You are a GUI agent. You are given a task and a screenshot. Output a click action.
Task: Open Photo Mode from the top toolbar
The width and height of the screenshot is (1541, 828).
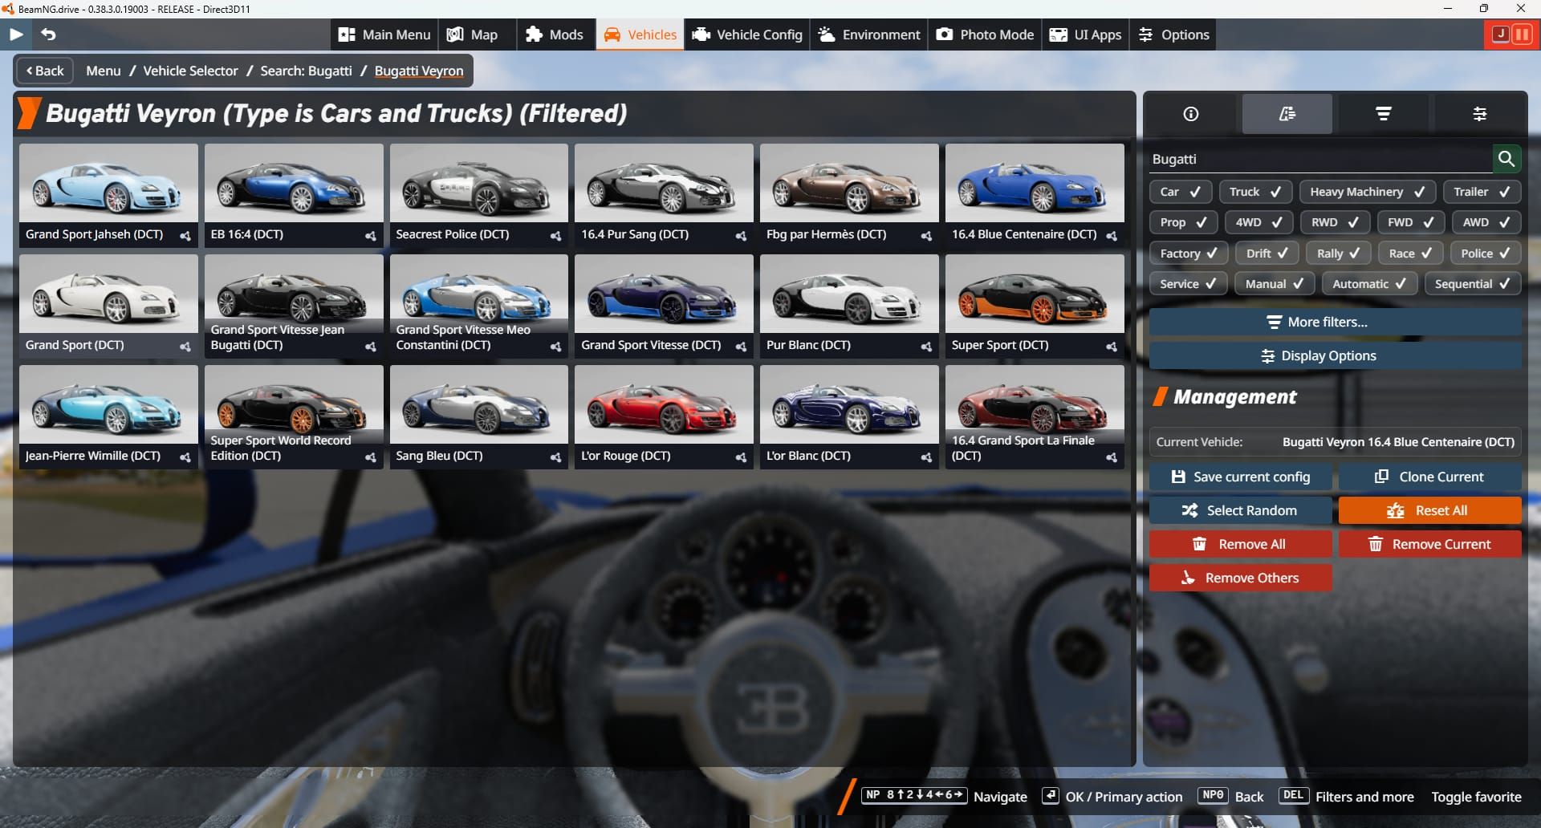984,34
